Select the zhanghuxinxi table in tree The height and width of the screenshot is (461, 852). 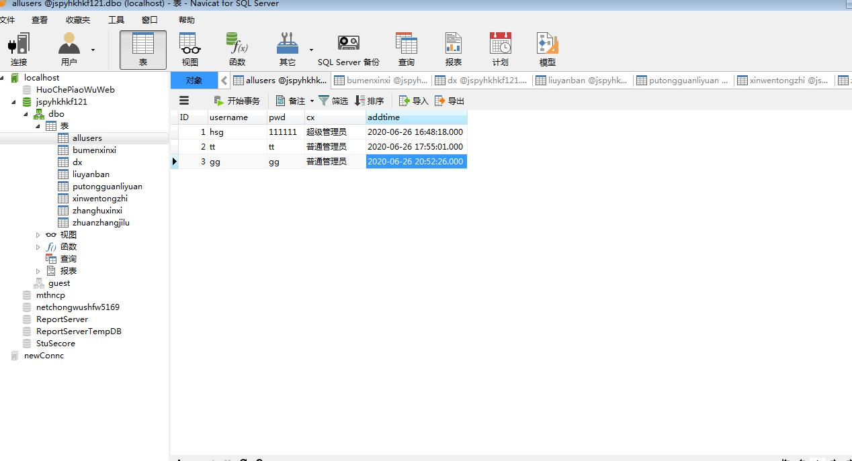[97, 211]
